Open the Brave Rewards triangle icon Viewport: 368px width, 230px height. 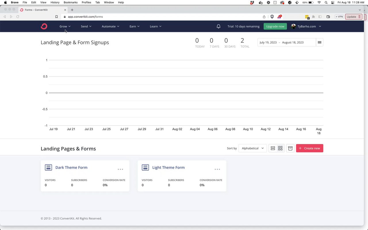279,17
